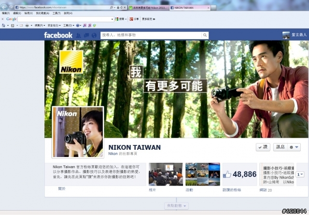Click the Google+ share button in toolbar
The height and width of the screenshot is (215, 309).
tap(134, 19)
